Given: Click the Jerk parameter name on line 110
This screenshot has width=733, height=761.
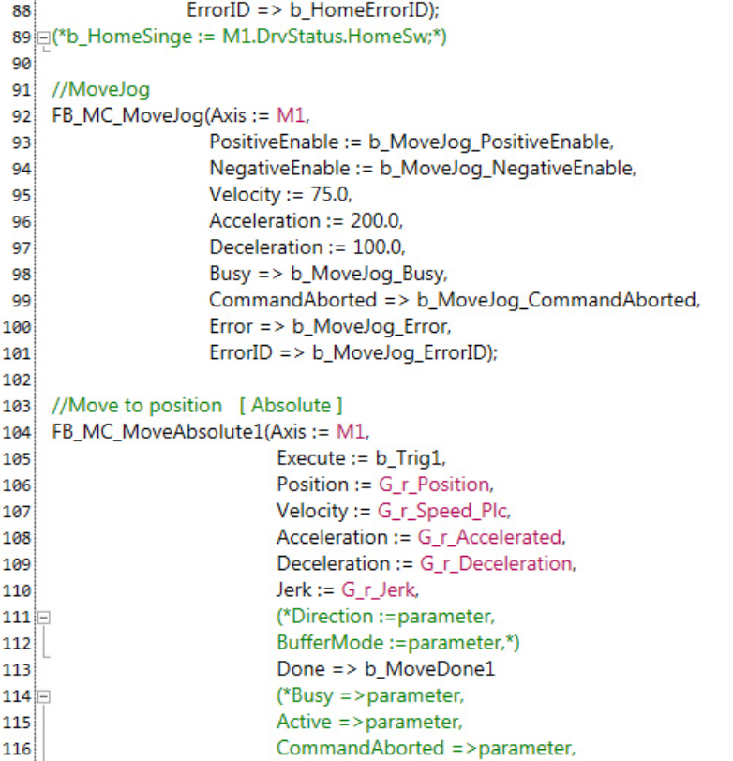Looking at the screenshot, I should [x=294, y=590].
